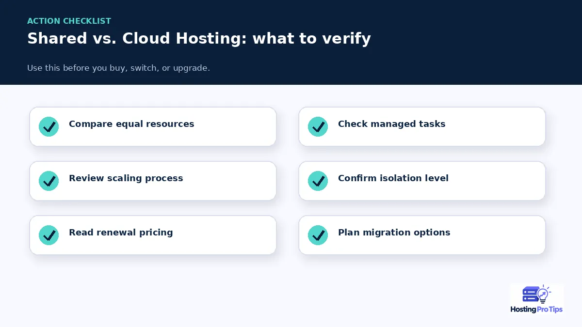Click the checkmark icon beside Confirm isolation level

pyautogui.click(x=318, y=181)
